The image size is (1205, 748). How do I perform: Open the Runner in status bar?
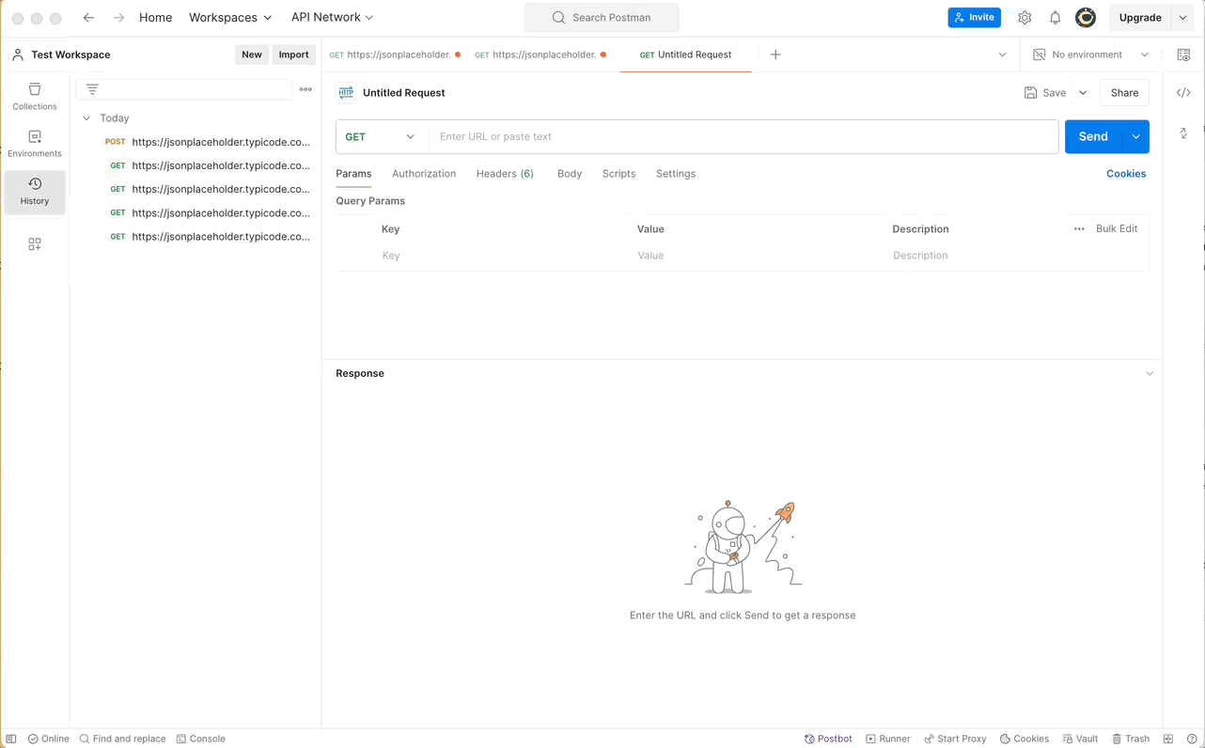click(888, 739)
